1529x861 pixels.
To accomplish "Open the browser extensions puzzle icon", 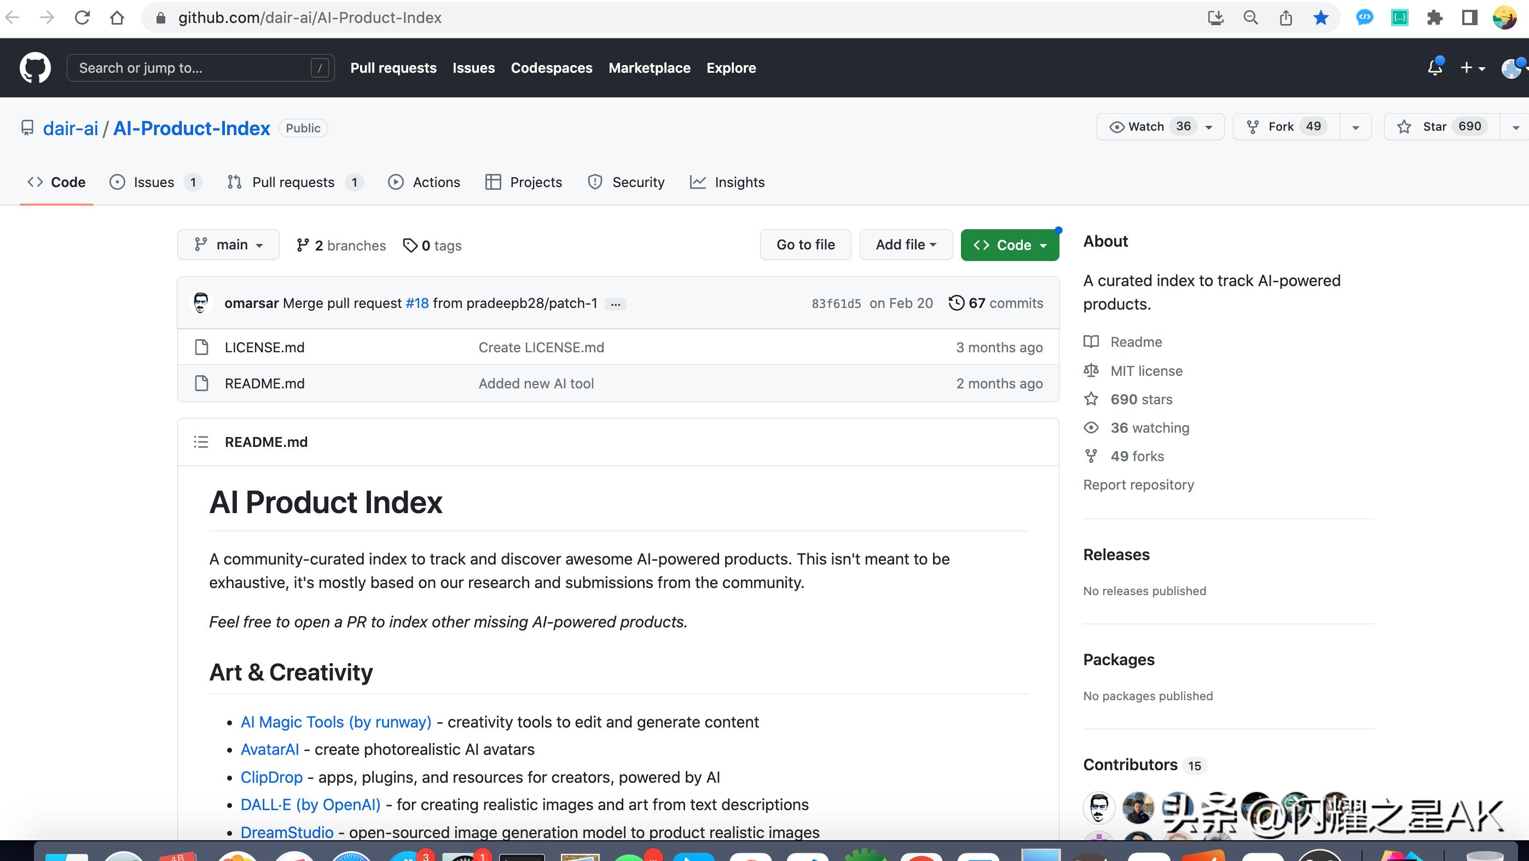I will tap(1435, 18).
